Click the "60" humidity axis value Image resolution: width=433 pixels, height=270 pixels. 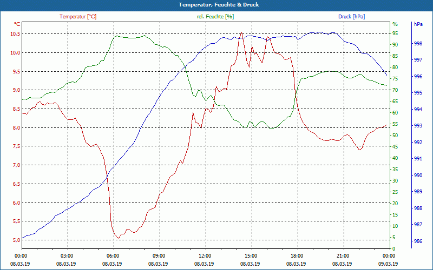(395, 113)
